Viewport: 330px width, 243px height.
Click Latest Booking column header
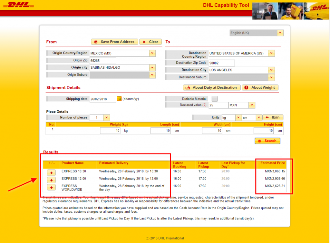pyautogui.click(x=180, y=165)
